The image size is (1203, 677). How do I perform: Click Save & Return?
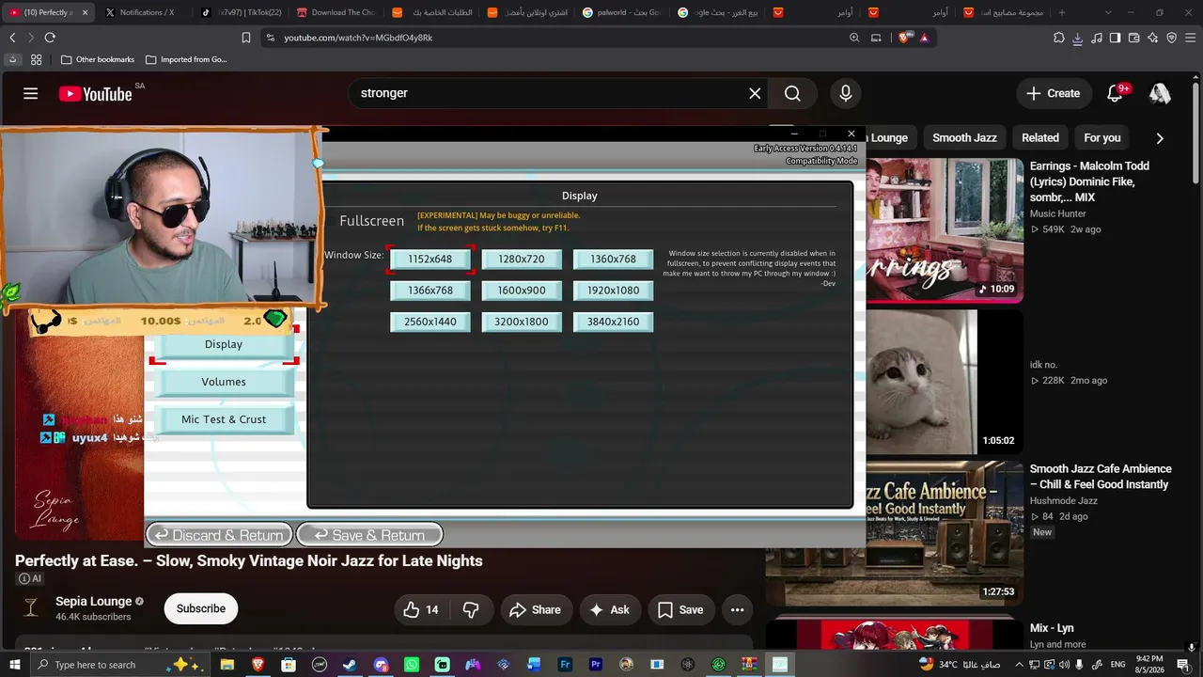369,535
